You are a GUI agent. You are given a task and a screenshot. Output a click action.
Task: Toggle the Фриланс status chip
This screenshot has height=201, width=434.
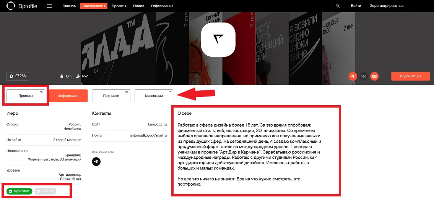tap(20, 191)
